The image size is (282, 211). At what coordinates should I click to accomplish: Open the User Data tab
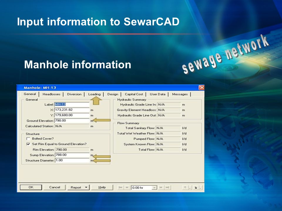(x=157, y=94)
